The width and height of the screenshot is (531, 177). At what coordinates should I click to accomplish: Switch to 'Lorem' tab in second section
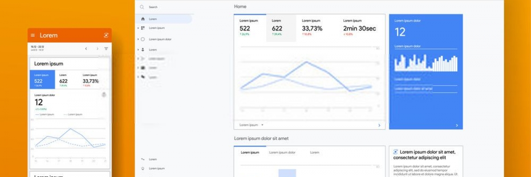coord(315,152)
